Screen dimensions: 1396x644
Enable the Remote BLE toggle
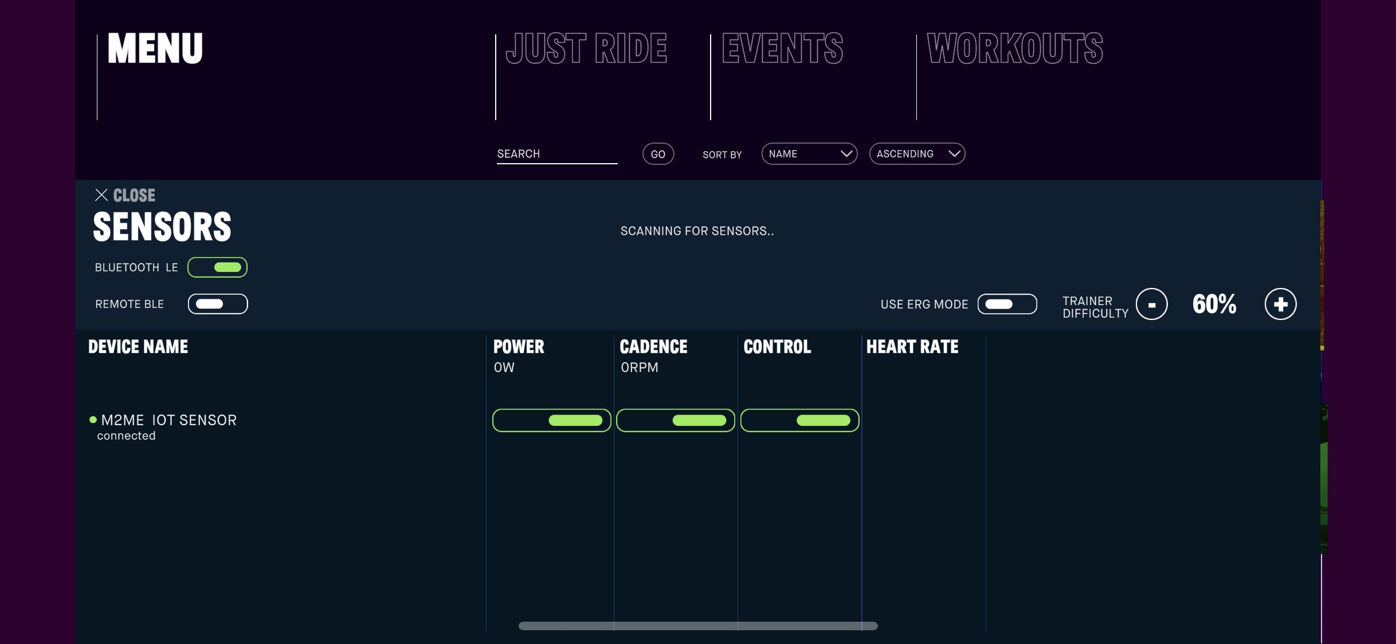(217, 304)
